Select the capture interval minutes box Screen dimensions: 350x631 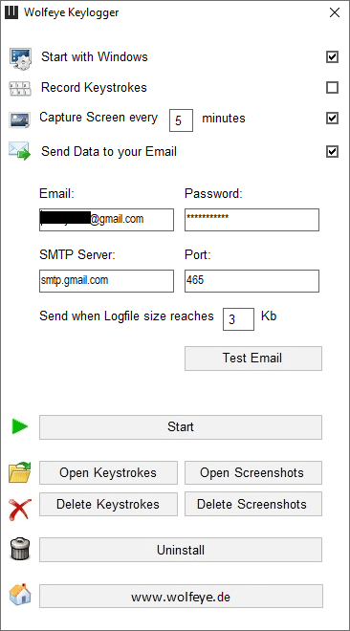coord(181,120)
